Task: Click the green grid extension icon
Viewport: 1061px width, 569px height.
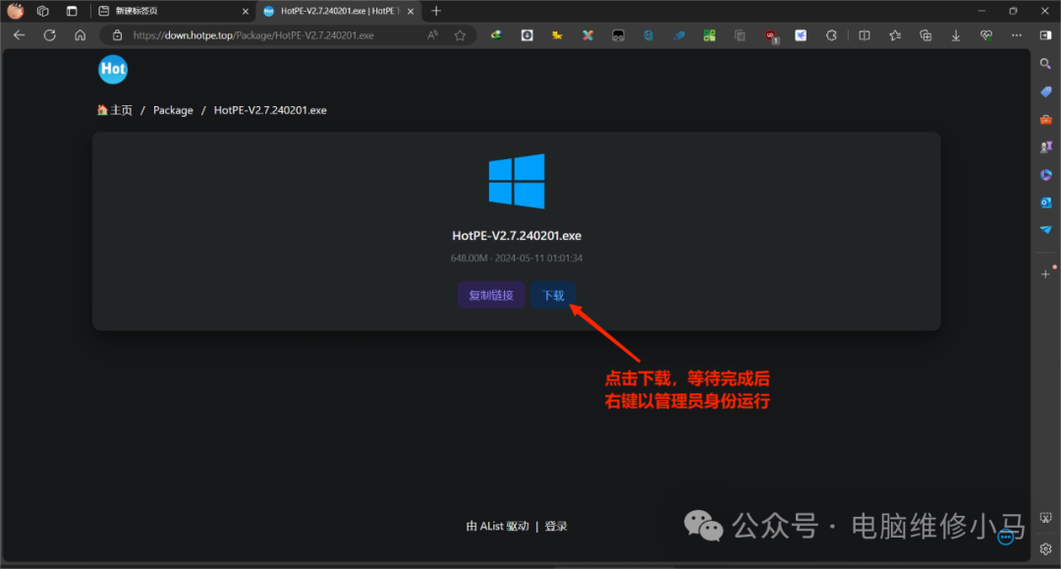Action: pyautogui.click(x=709, y=35)
